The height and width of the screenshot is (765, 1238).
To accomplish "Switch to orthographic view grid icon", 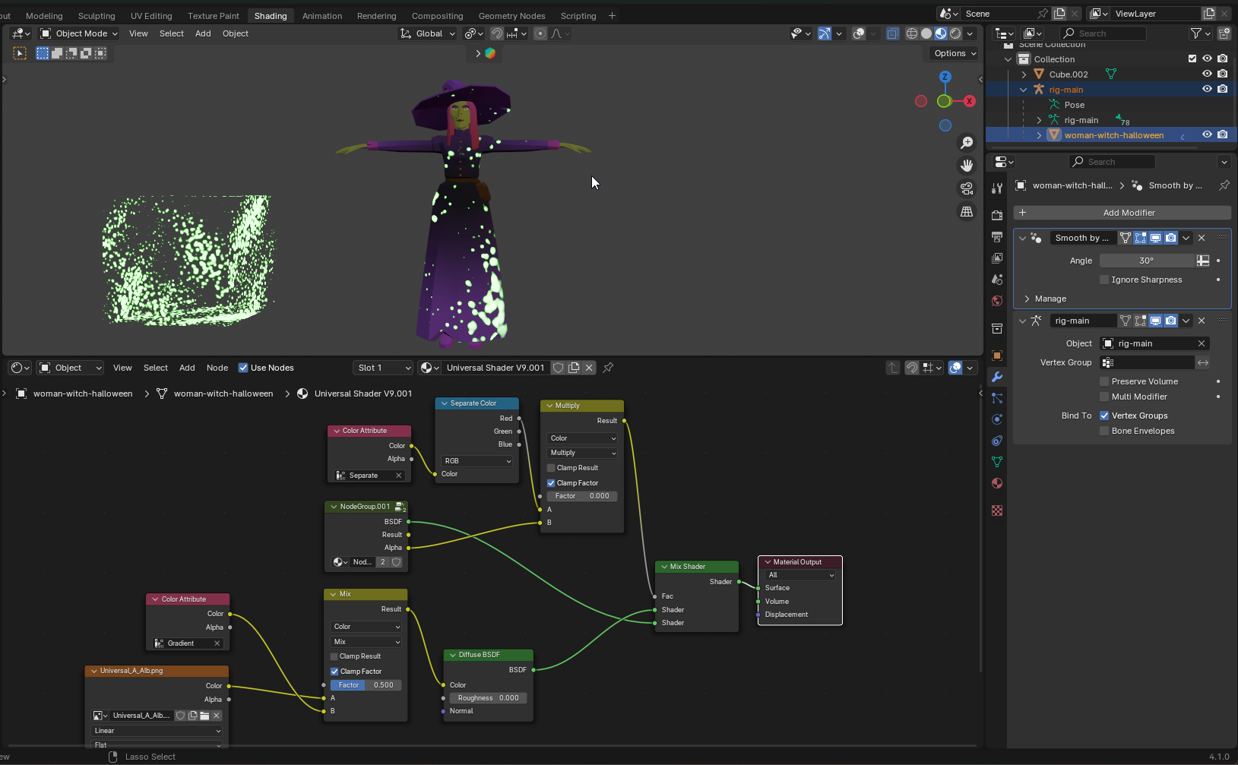I will coord(967,212).
